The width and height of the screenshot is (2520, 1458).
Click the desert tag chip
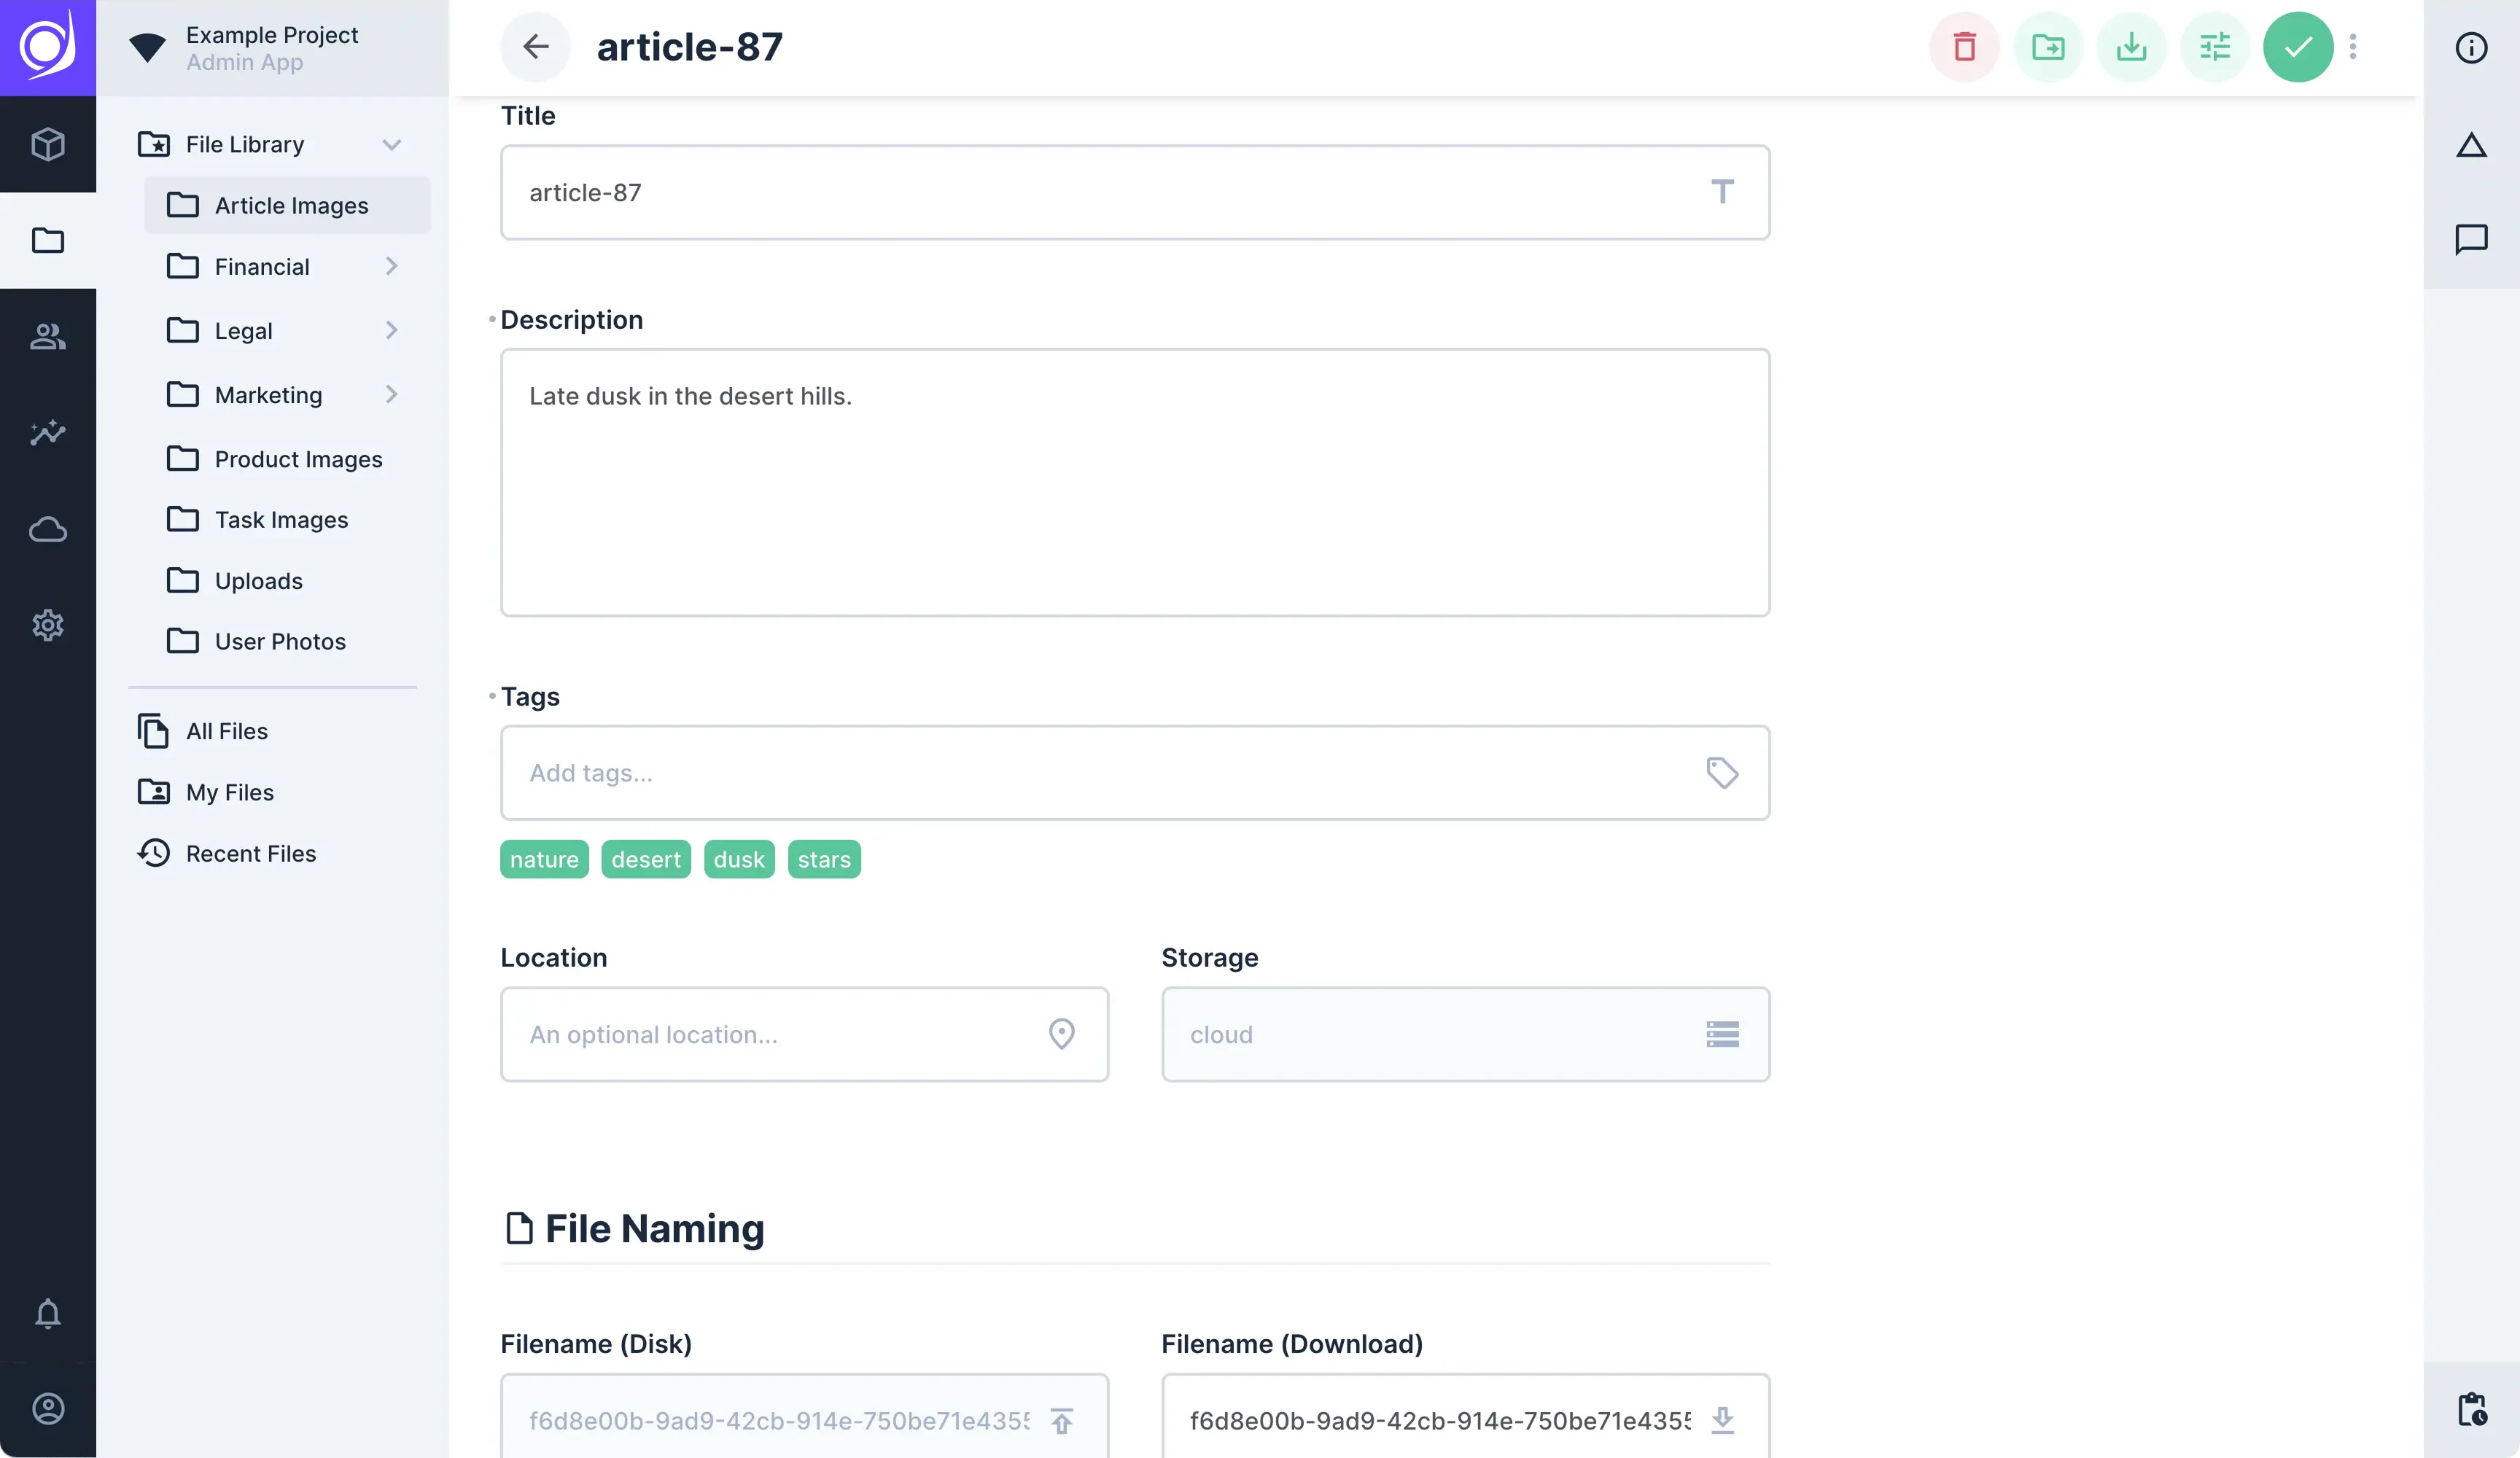click(x=646, y=860)
